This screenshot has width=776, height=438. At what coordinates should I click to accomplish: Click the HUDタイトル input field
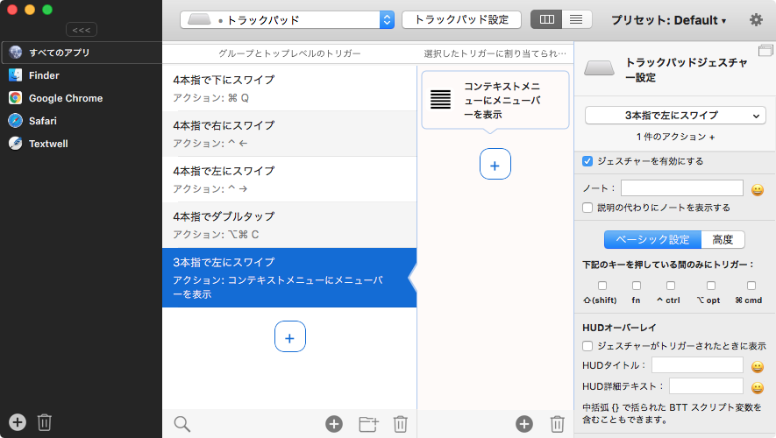point(697,365)
